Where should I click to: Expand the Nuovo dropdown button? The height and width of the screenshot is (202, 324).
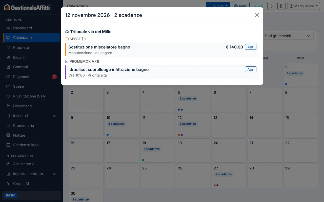[218, 6]
